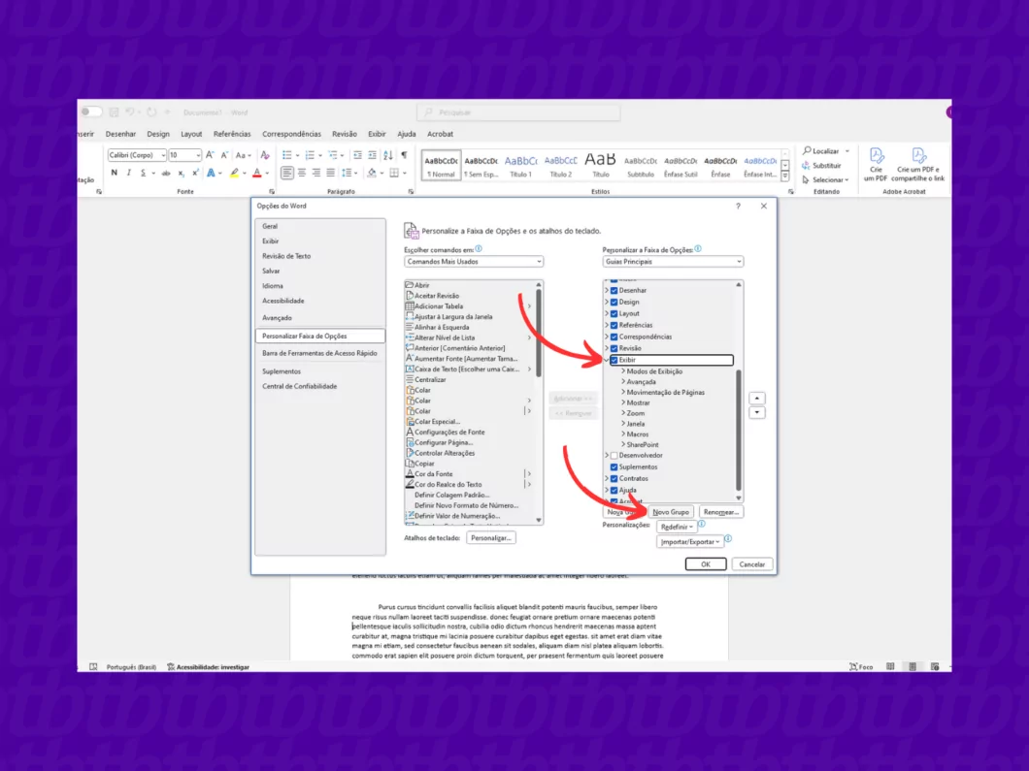Open font size dropdown

point(198,155)
